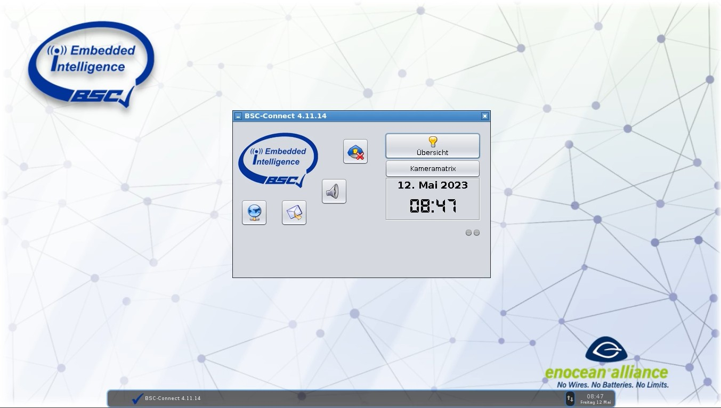The height and width of the screenshot is (408, 721).
Task: Open the globe network connection icon
Action: coord(254,213)
